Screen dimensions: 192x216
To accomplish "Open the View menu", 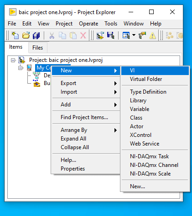I will pyautogui.click(x=43, y=24).
